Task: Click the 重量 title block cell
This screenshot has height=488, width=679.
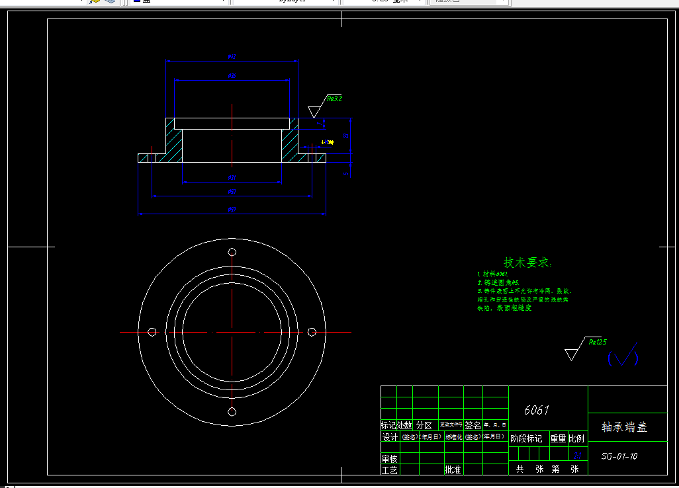Action: pos(558,438)
